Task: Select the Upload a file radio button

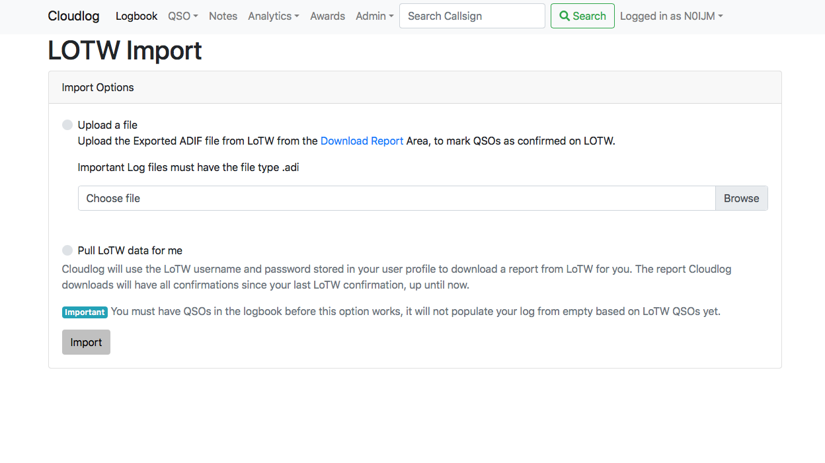Action: (x=67, y=125)
